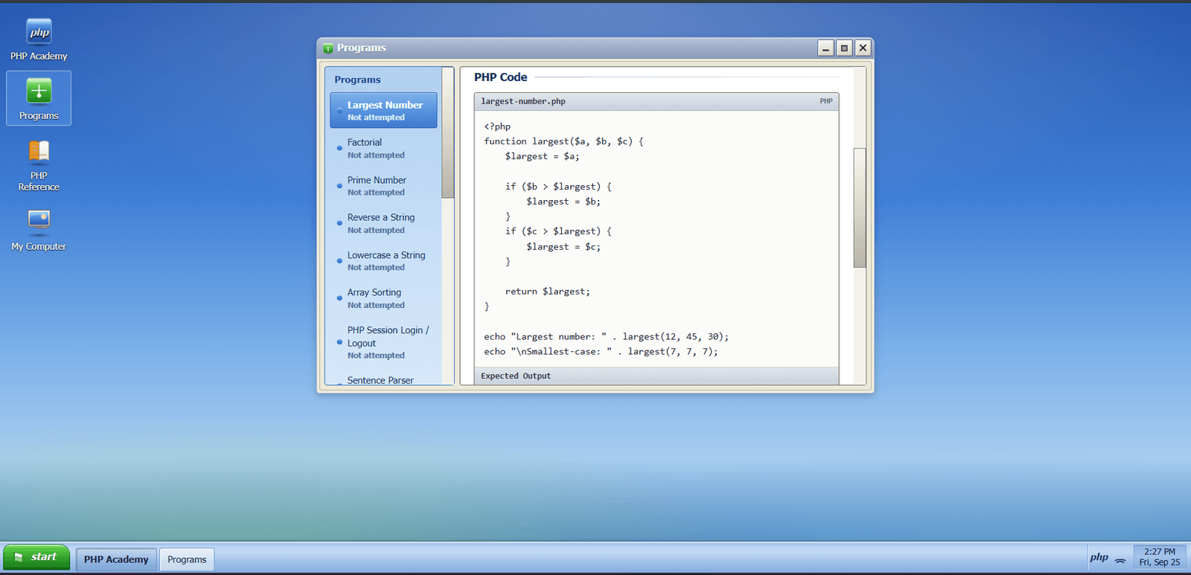The height and width of the screenshot is (575, 1191).
Task: Click the '<?php' opening tag line
Action: pos(497,126)
